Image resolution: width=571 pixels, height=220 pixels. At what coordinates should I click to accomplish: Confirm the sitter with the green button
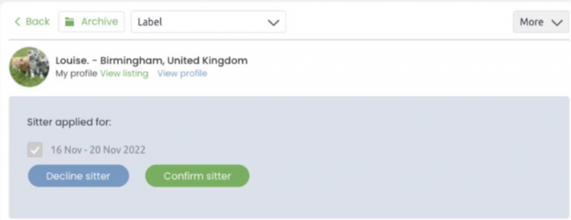tap(197, 176)
